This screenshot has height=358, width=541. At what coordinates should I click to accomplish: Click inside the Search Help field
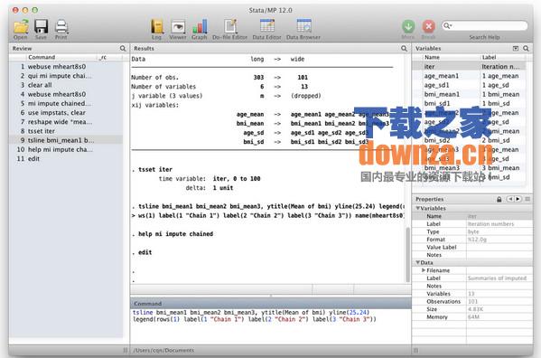click(x=484, y=25)
